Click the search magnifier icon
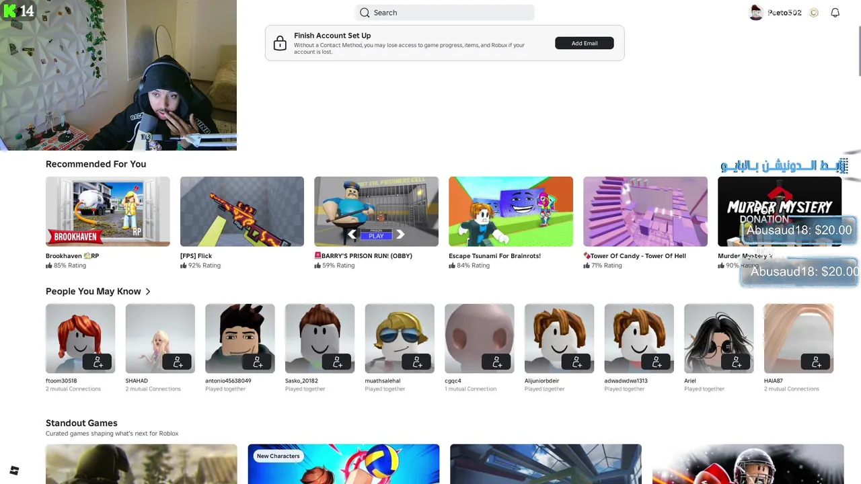This screenshot has width=861, height=484. (365, 12)
